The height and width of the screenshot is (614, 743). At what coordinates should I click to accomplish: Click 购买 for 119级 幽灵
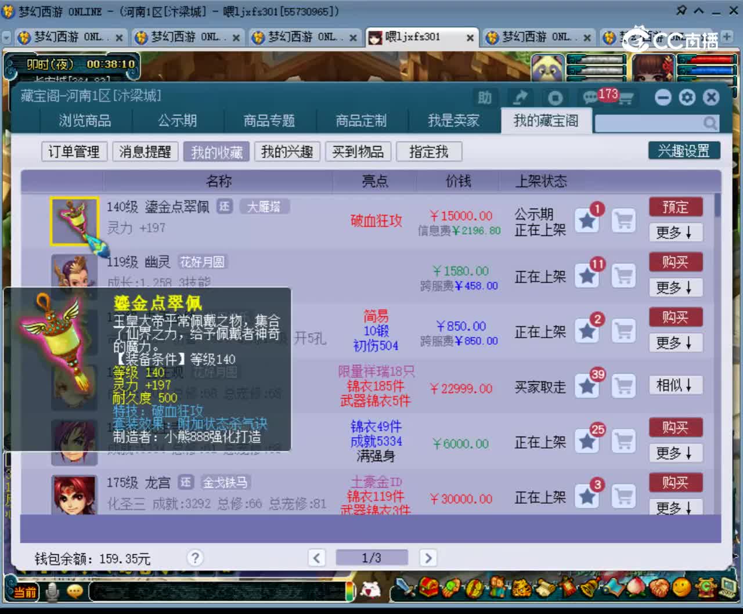(x=676, y=262)
